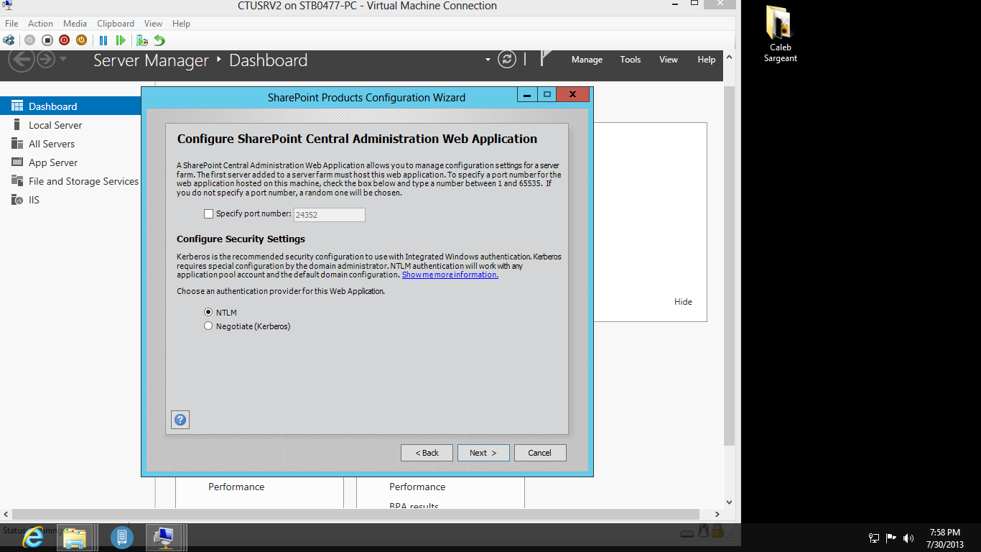Refresh the Server Manager dashboard

coord(507,60)
